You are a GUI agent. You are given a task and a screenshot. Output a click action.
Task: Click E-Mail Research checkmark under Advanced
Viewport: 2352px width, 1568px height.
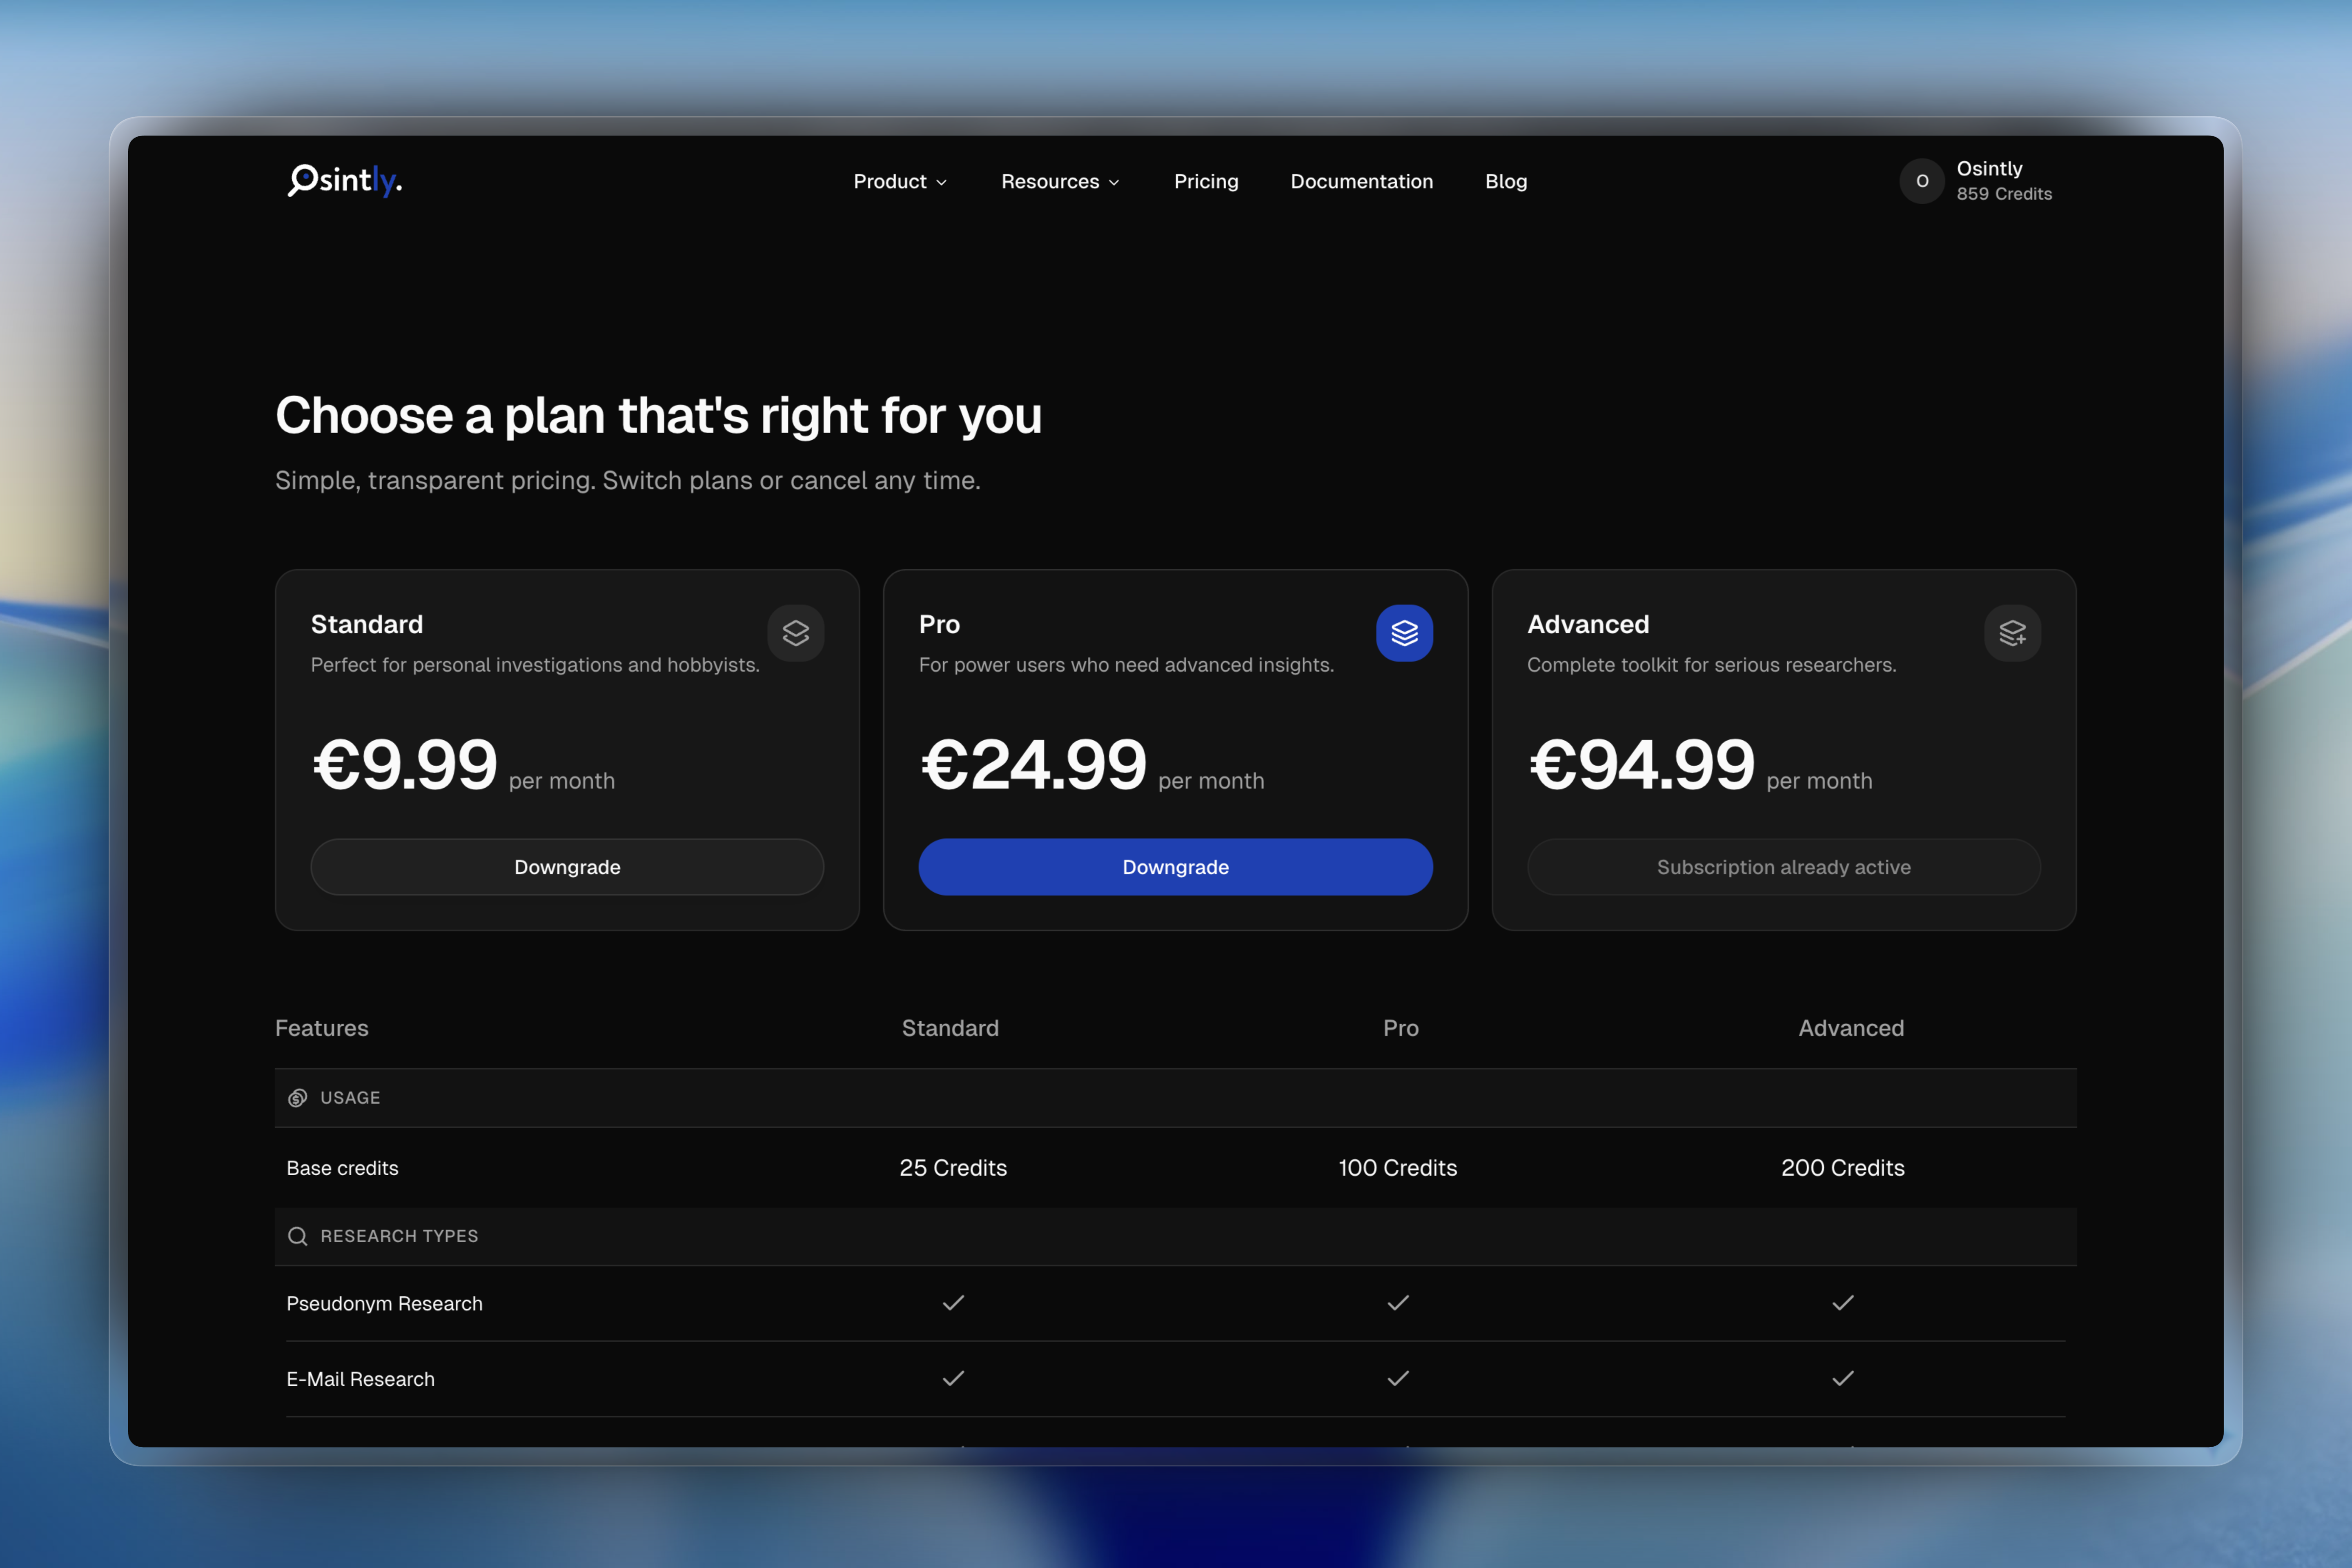click(1842, 1379)
